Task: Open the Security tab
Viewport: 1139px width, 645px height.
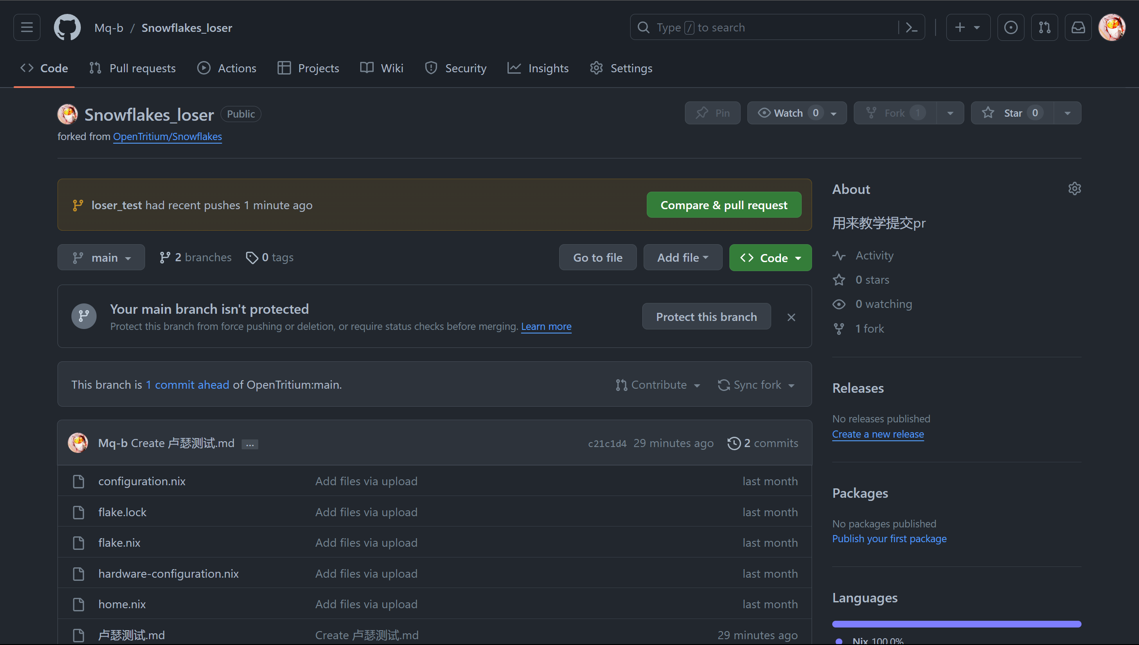Action: pos(455,68)
